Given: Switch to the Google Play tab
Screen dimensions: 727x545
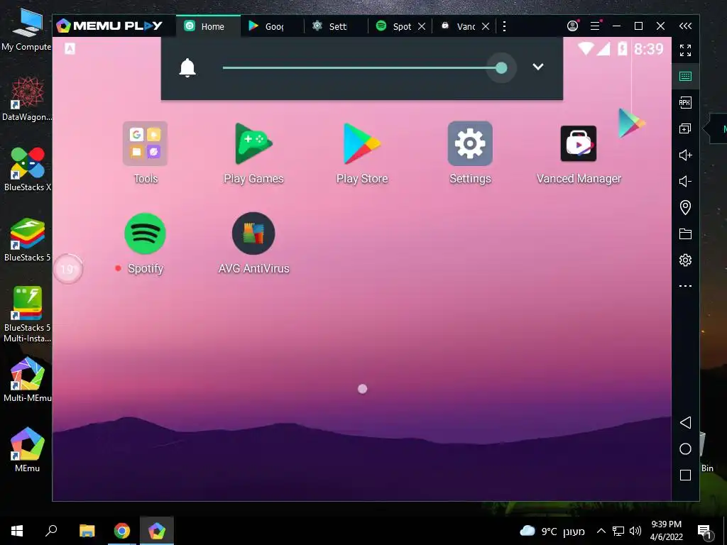Looking at the screenshot, I should 272,26.
